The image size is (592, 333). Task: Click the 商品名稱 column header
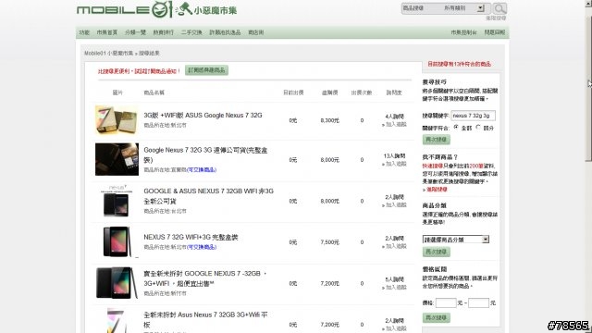[x=154, y=92]
